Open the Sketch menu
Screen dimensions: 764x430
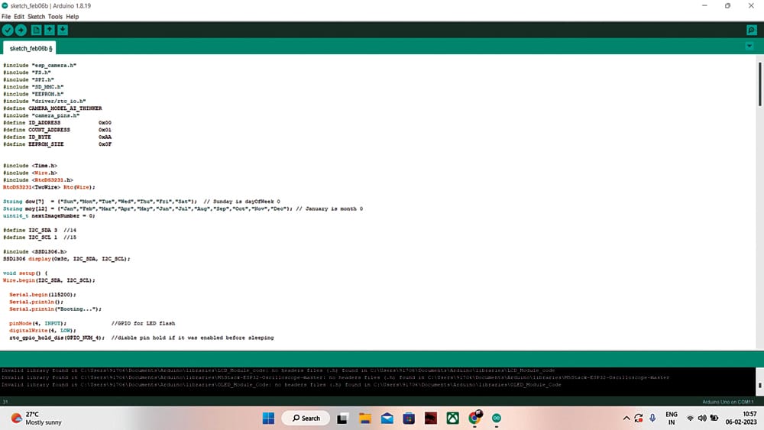pos(37,16)
